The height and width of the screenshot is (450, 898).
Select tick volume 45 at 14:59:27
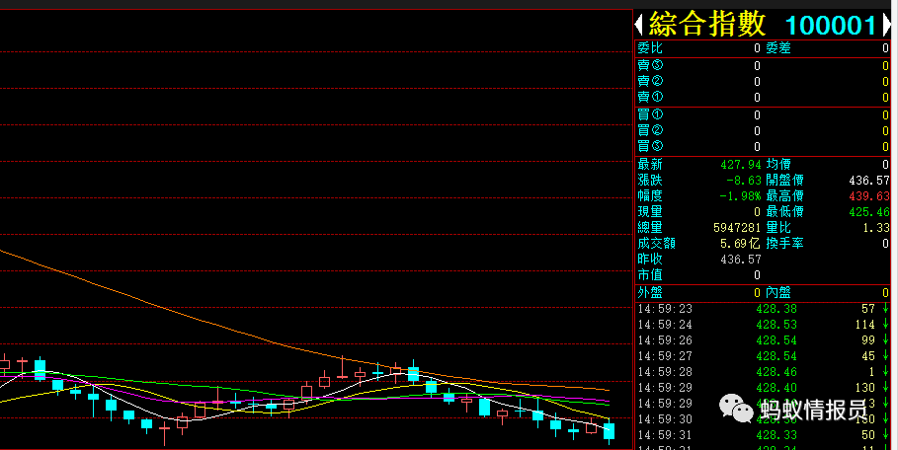(868, 356)
